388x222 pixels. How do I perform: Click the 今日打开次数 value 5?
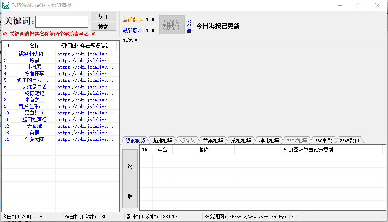[41, 217]
